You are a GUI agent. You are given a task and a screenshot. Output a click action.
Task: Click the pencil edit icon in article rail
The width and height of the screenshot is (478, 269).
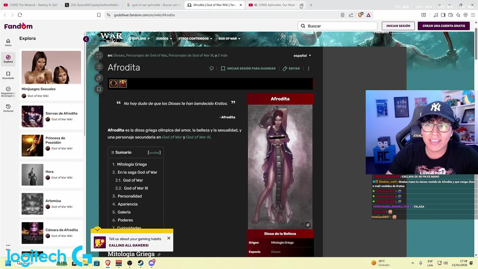[x=99, y=78]
